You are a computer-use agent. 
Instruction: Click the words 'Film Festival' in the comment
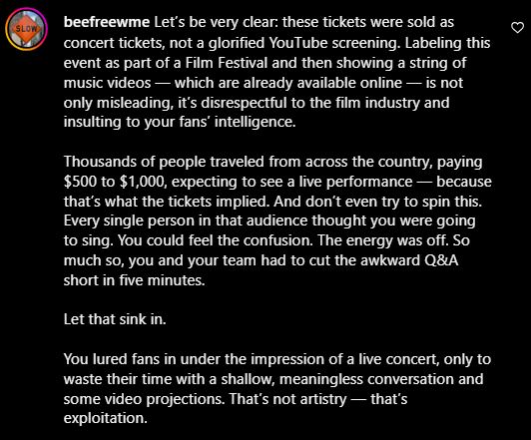pyautogui.click(x=227, y=63)
